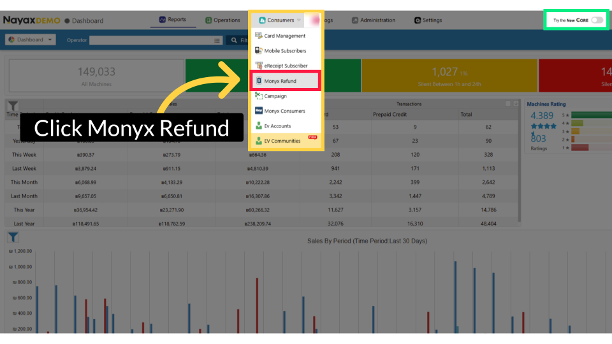
Task: Click the Last Week row label
Action: click(24, 168)
